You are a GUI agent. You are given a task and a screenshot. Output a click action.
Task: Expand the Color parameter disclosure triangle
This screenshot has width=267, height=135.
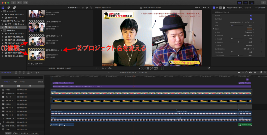pyautogui.click(x=214, y=29)
